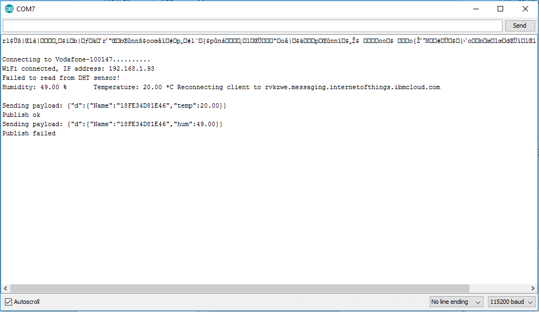The image size is (539, 312).
Task: Click the Send button
Action: point(520,26)
